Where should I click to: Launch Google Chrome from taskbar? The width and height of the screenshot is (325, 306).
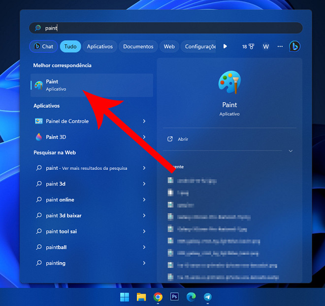158,297
